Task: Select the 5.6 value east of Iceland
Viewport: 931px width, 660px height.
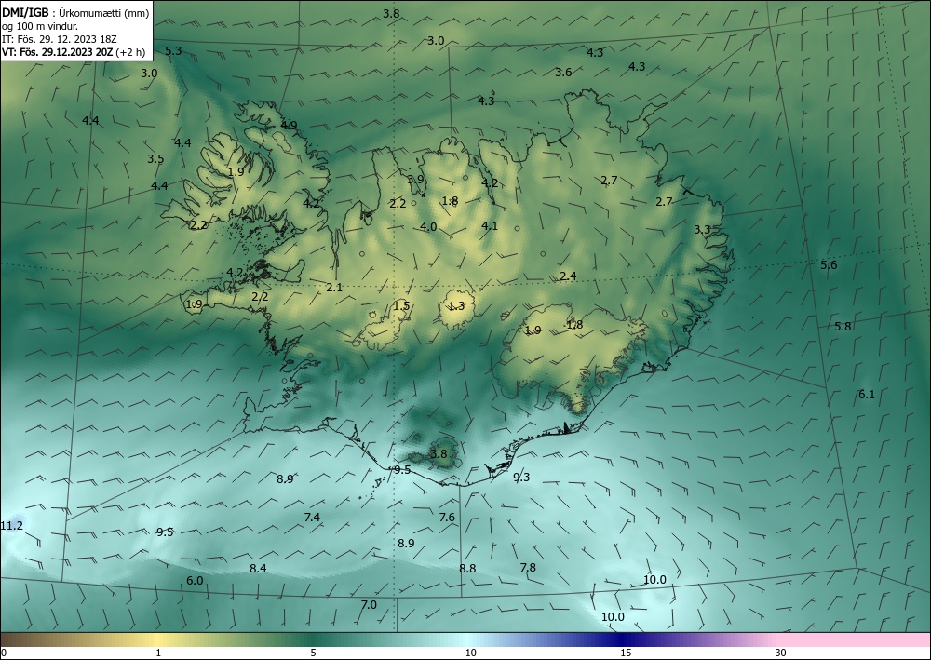Action: point(829,264)
